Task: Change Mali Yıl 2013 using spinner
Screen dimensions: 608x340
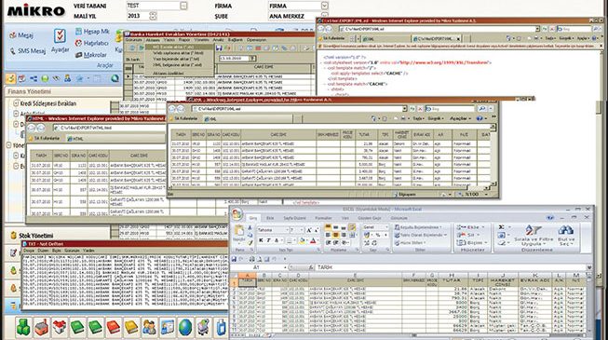Action: click(153, 16)
